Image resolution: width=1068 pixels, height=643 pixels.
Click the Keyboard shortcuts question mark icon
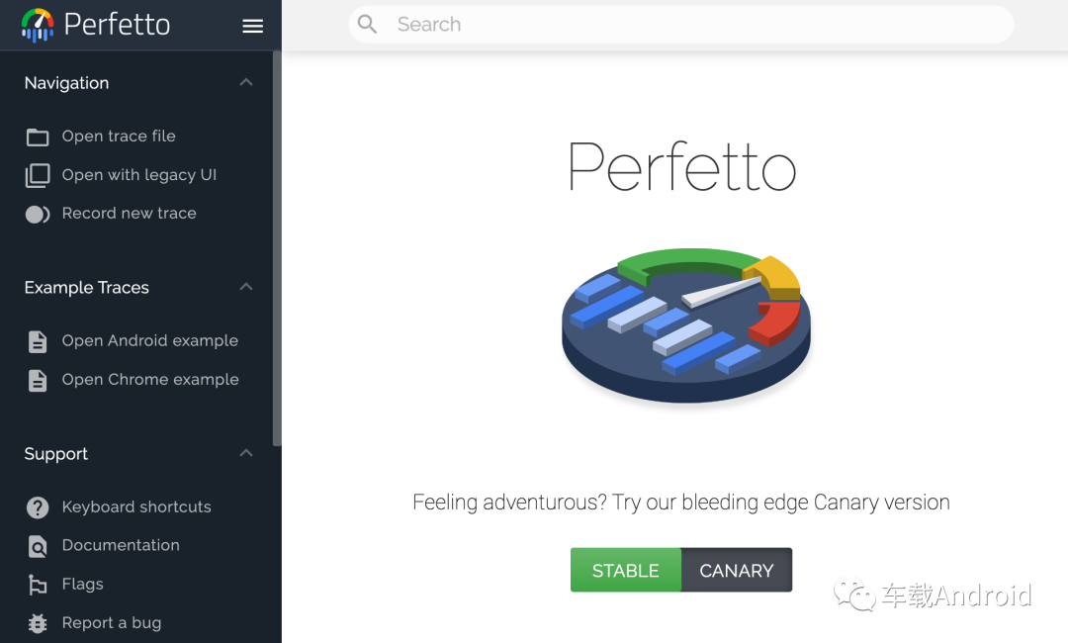[37, 506]
